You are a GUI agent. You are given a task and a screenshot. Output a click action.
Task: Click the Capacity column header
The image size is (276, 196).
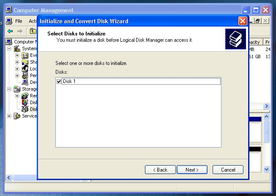[x=255, y=42]
